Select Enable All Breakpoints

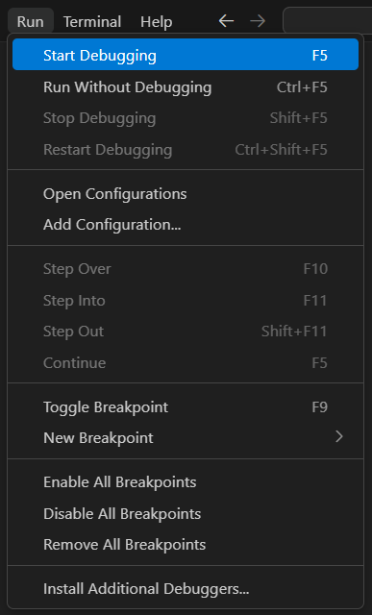[186, 482]
